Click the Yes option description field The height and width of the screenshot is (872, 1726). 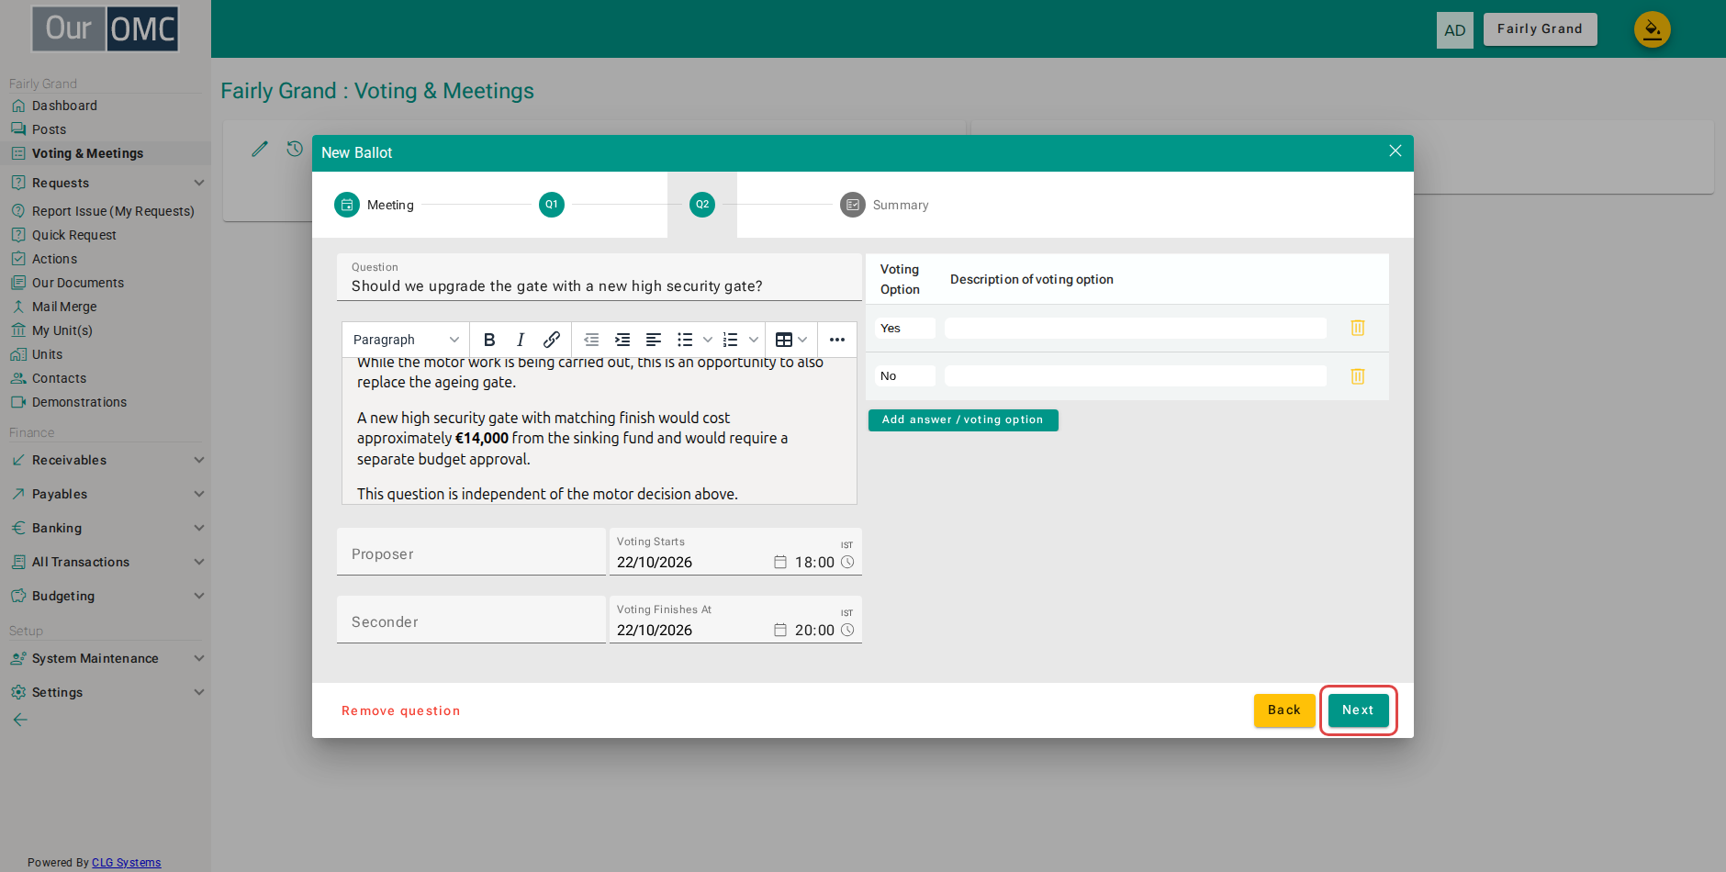tap(1136, 328)
